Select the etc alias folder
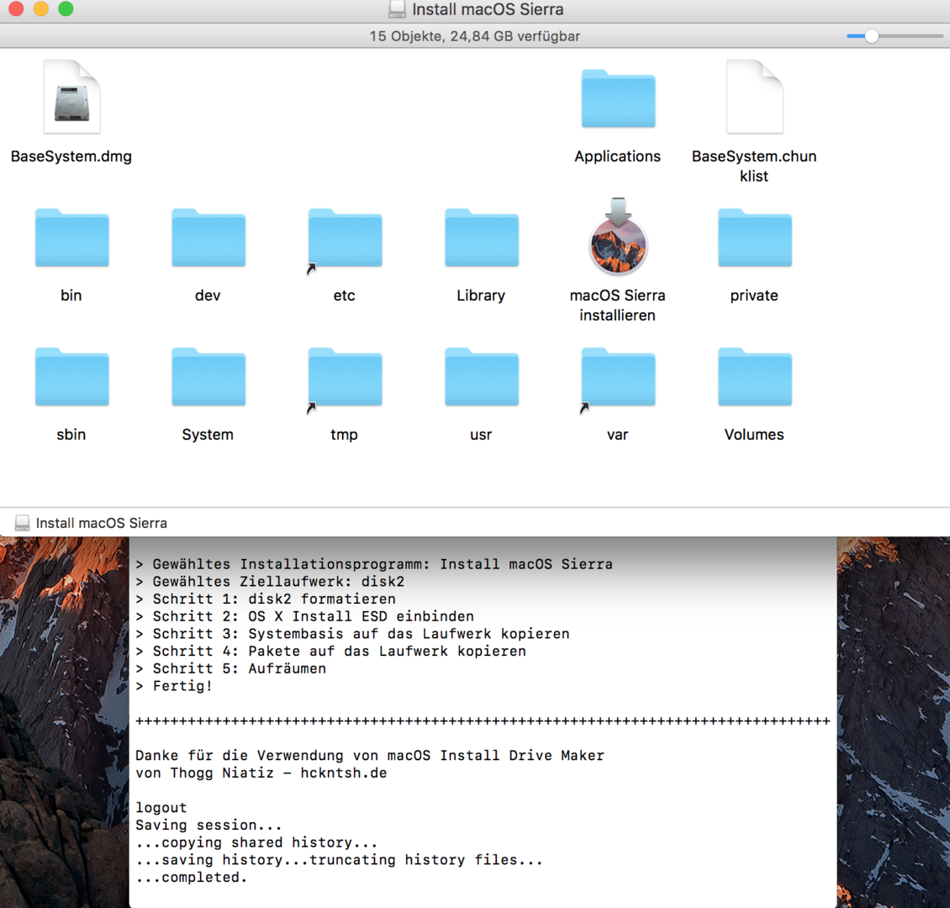Viewport: 950px width, 908px height. 345,239
